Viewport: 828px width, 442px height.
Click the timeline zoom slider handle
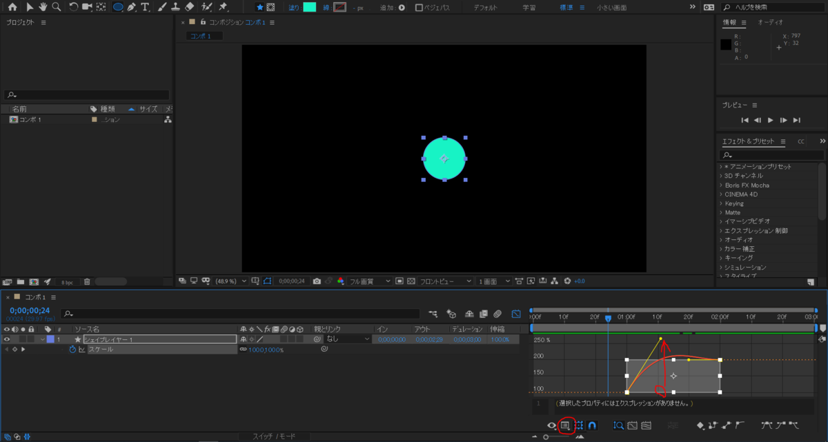(546, 437)
